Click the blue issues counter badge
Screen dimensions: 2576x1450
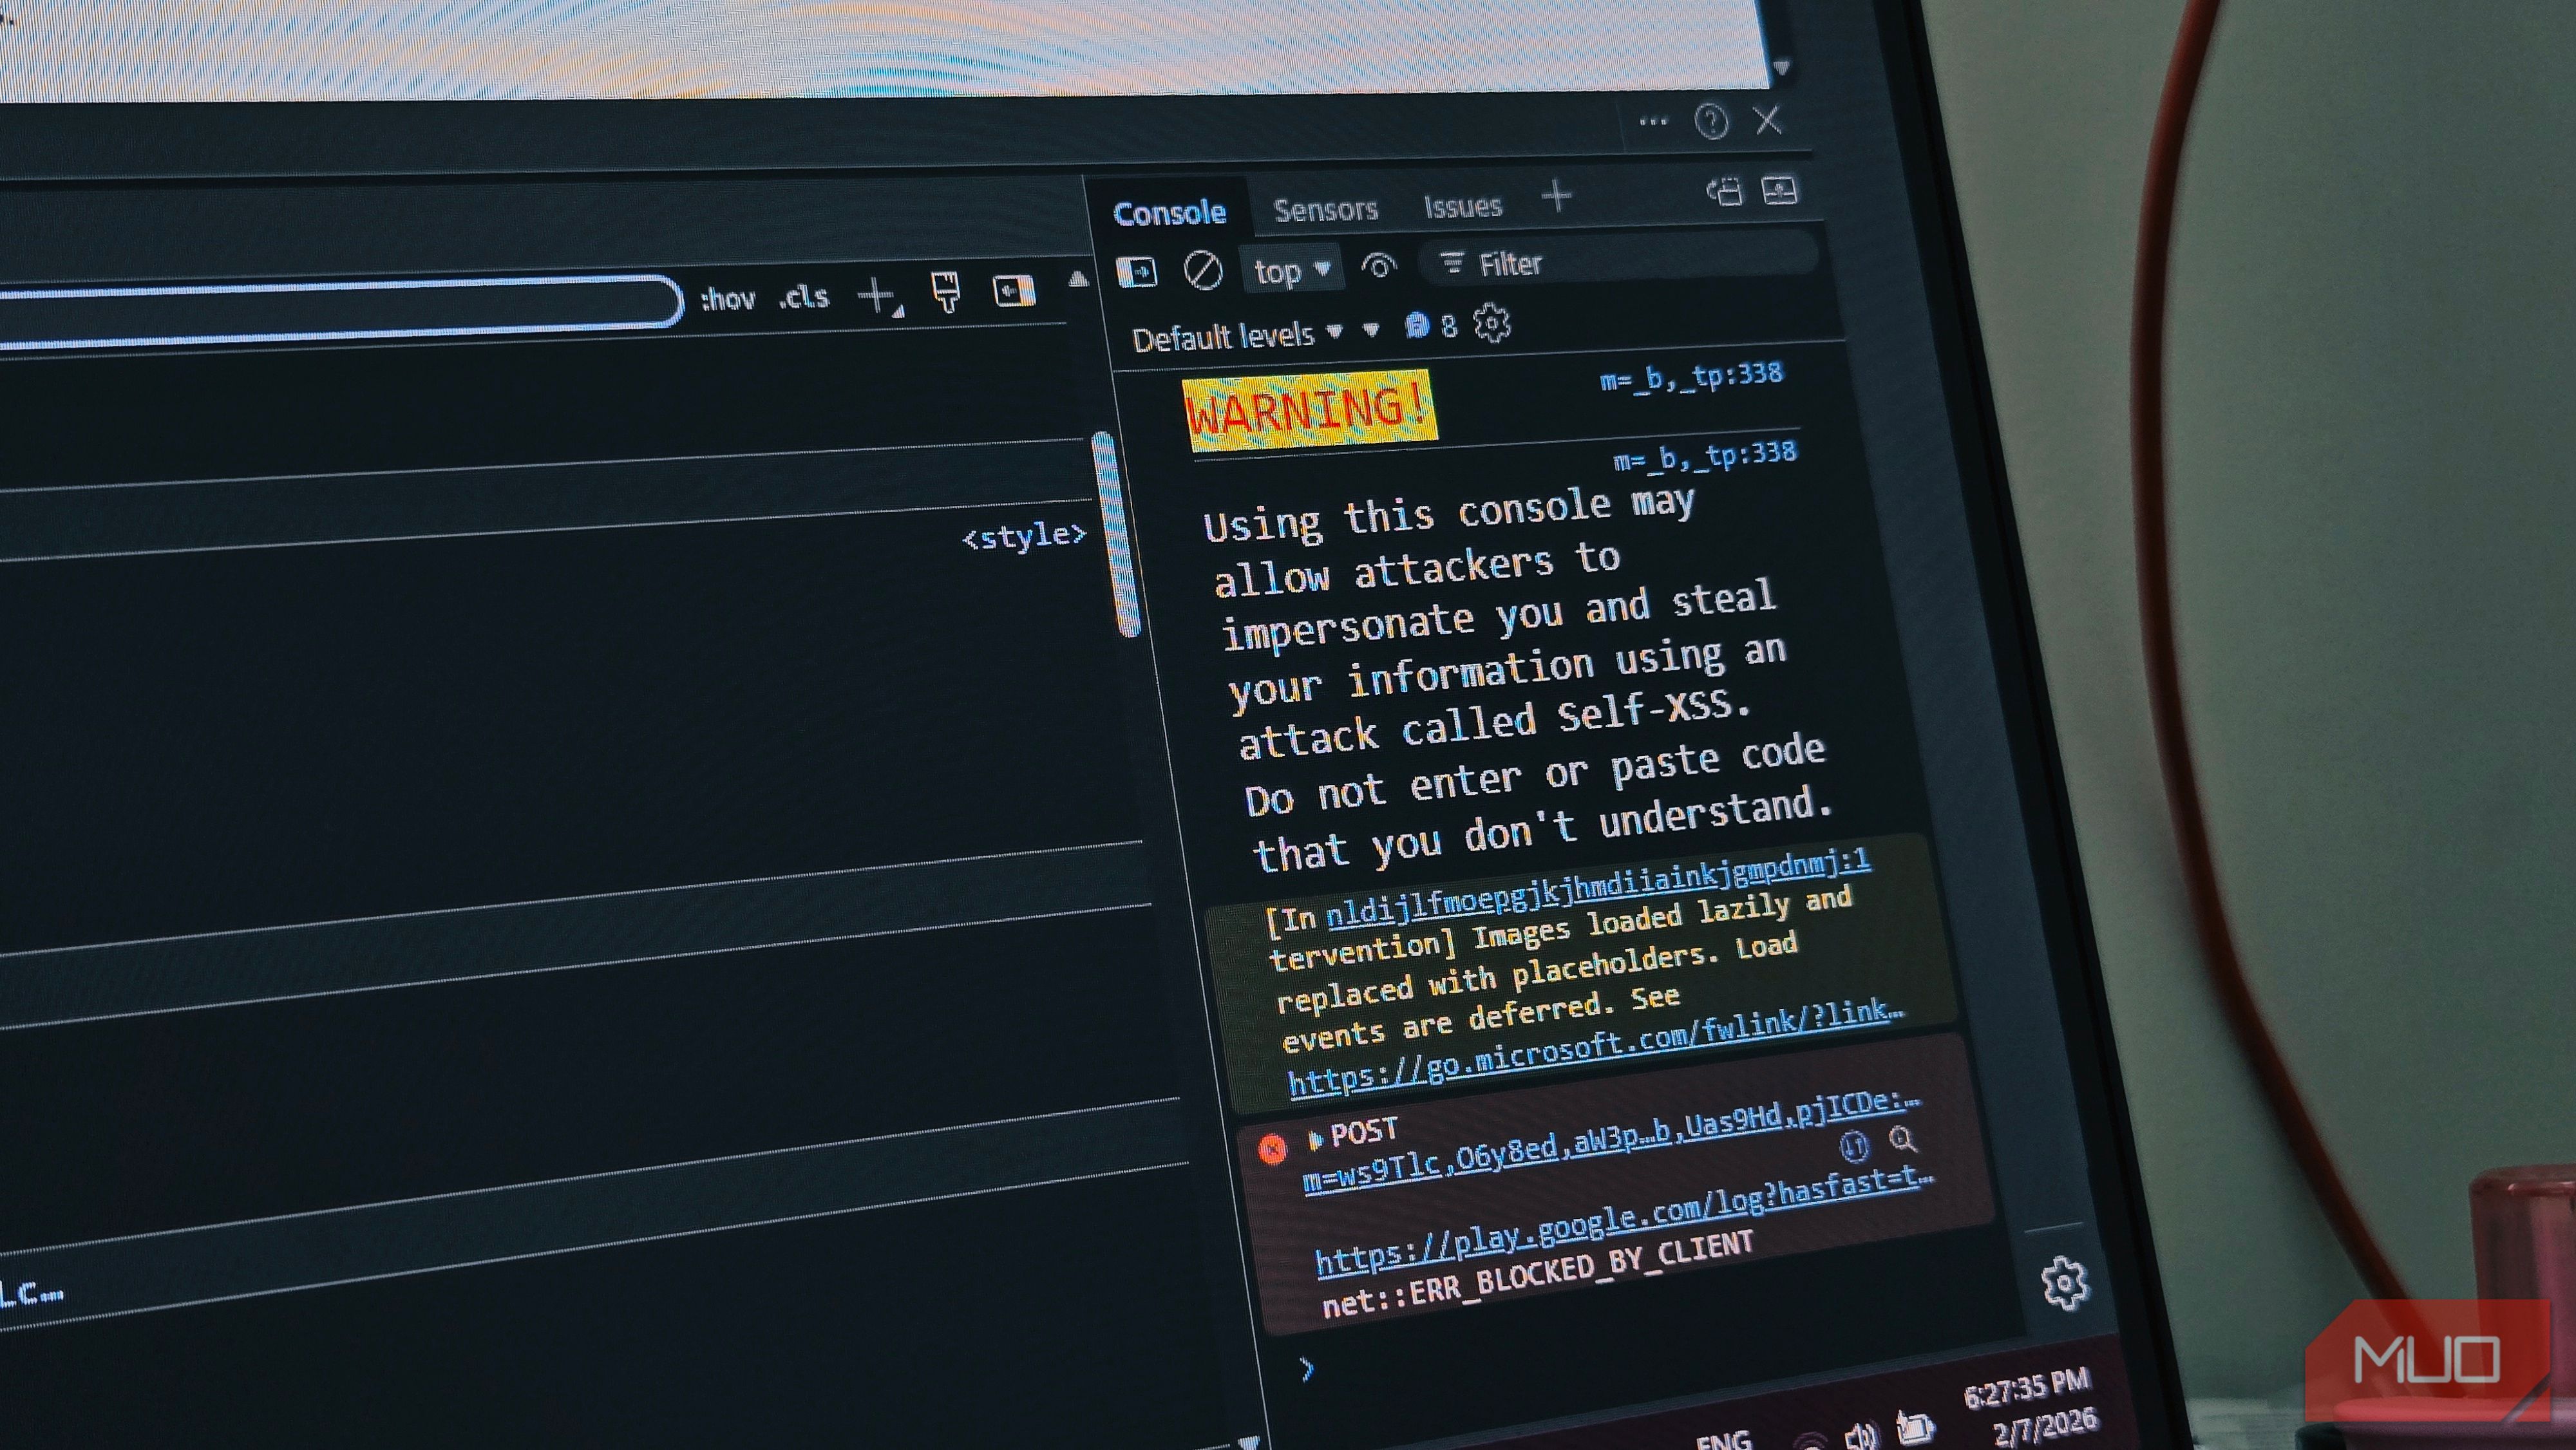tap(1430, 326)
